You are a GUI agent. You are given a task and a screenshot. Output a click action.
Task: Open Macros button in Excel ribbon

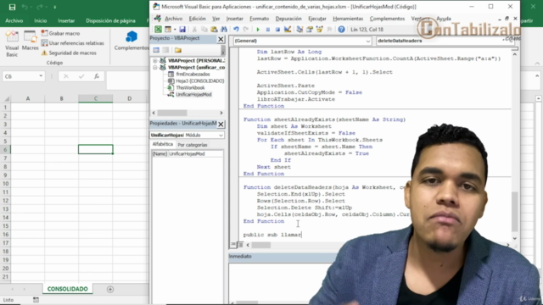pyautogui.click(x=31, y=41)
